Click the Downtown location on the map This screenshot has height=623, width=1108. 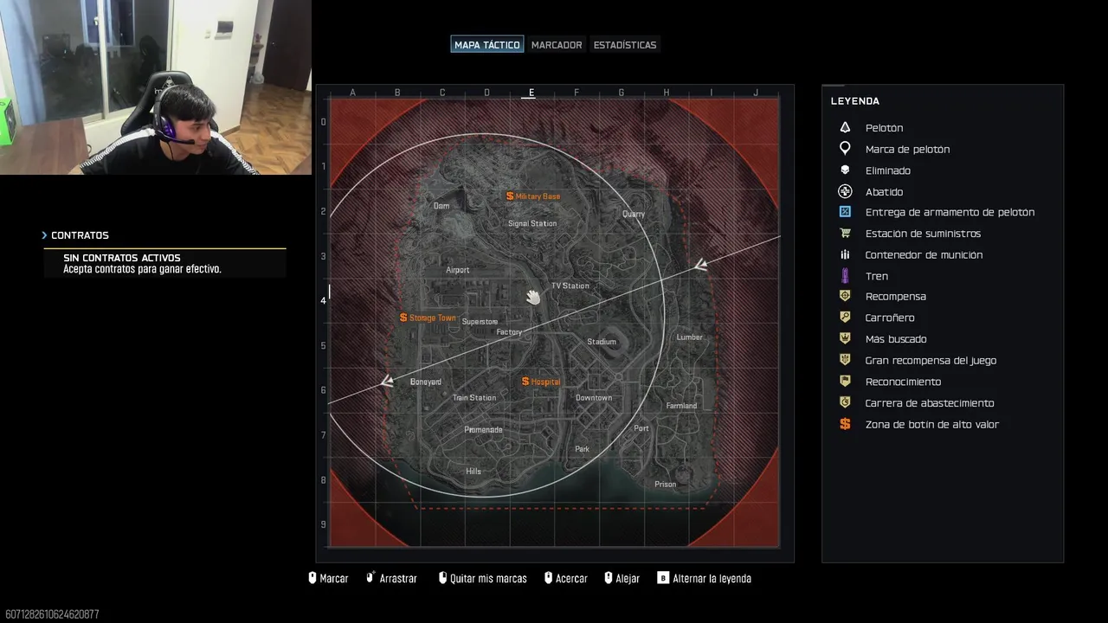pos(594,398)
